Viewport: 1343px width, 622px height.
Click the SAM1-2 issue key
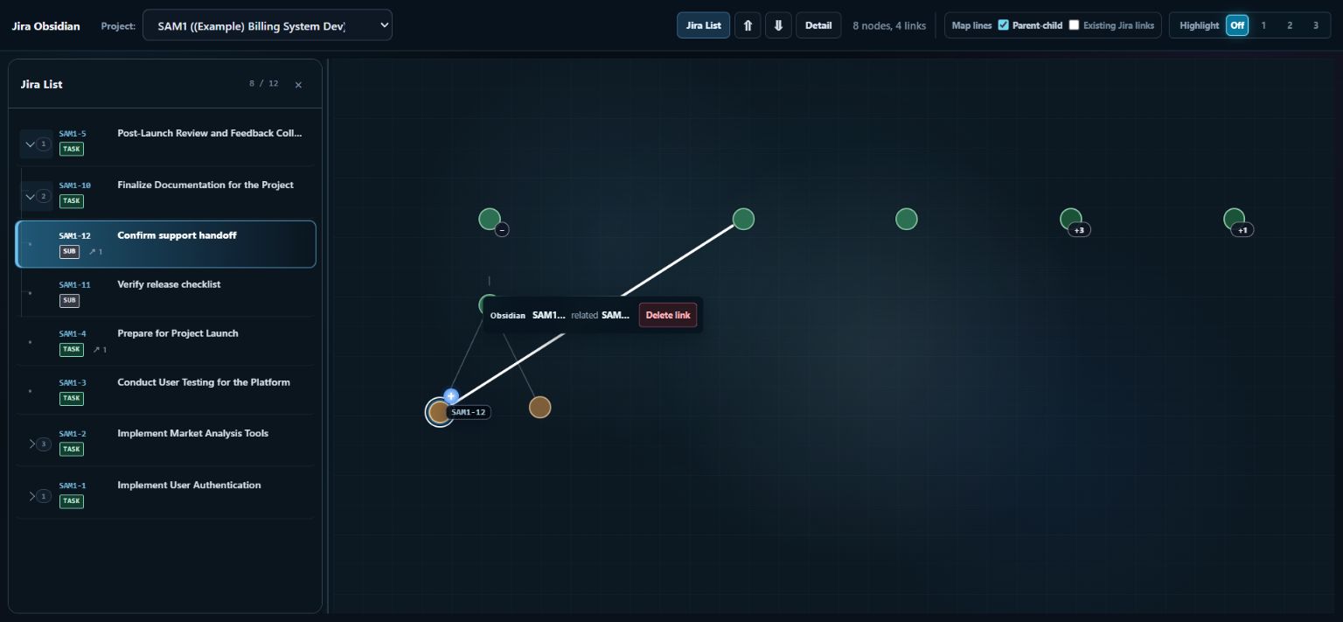[73, 434]
